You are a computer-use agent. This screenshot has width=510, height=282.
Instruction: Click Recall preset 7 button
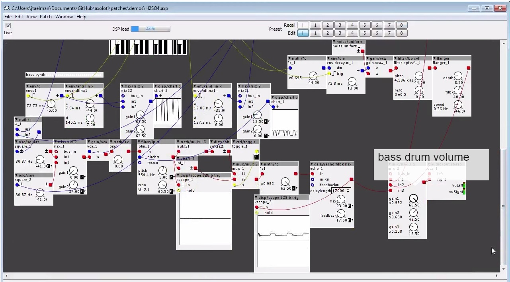[x=389, y=25]
